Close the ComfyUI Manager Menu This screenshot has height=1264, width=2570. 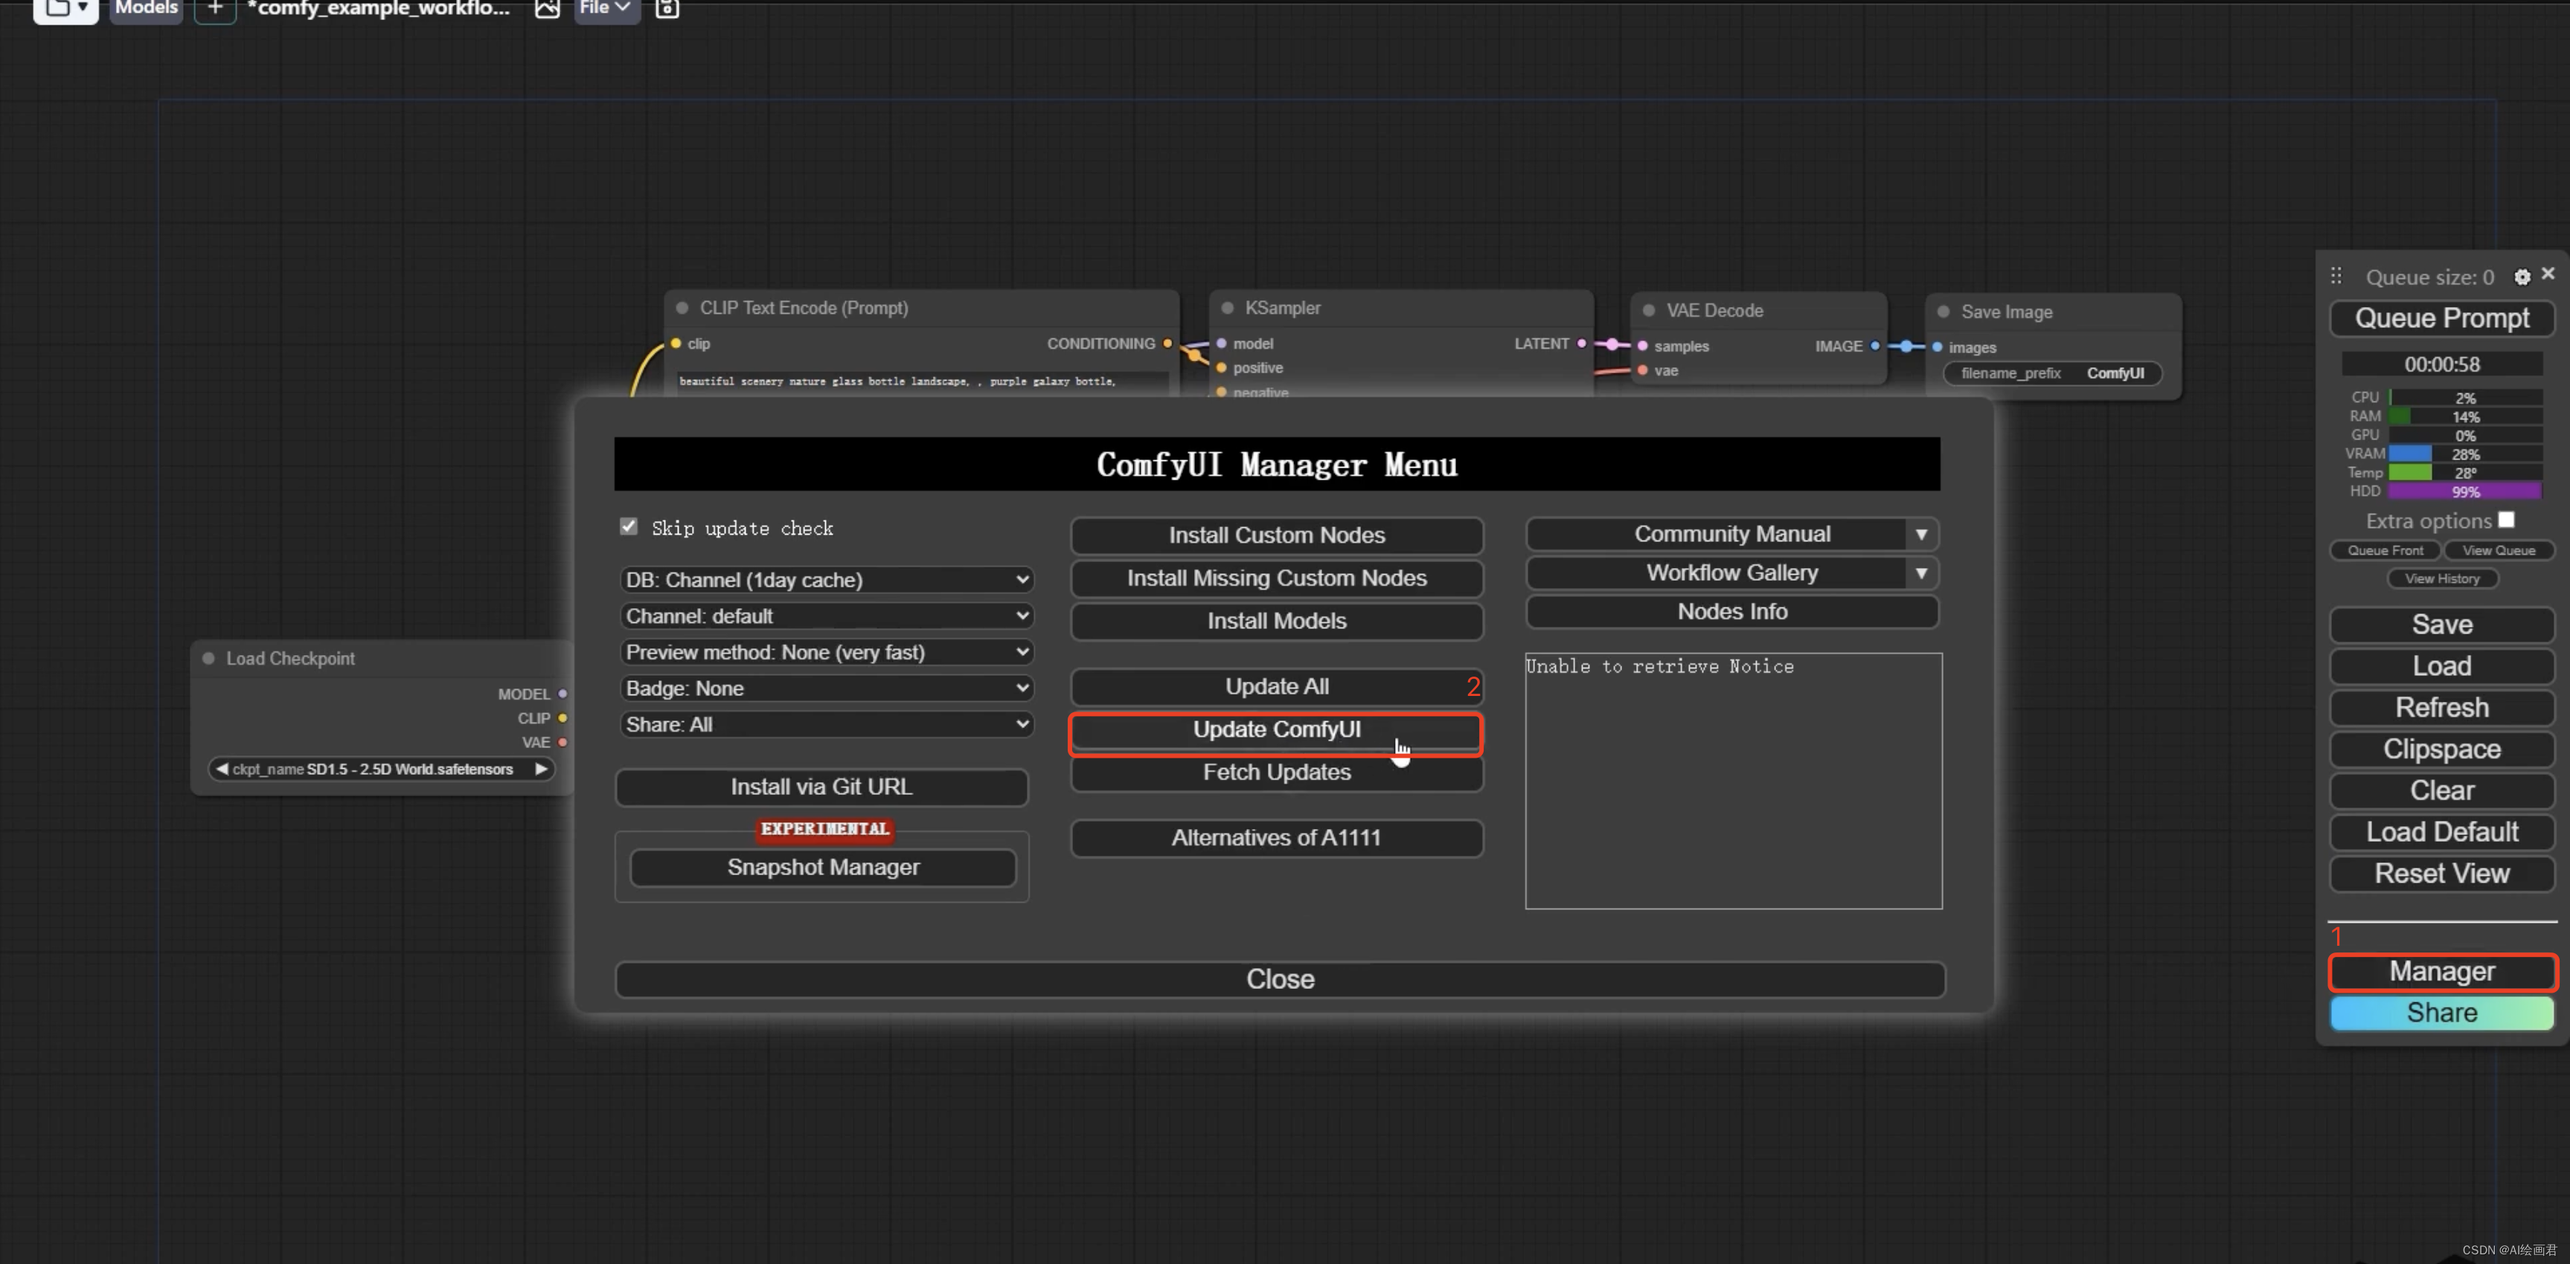pyautogui.click(x=1280, y=979)
